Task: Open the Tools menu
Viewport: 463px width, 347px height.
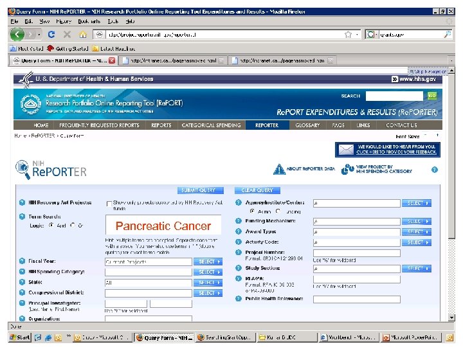Action: click(x=113, y=21)
